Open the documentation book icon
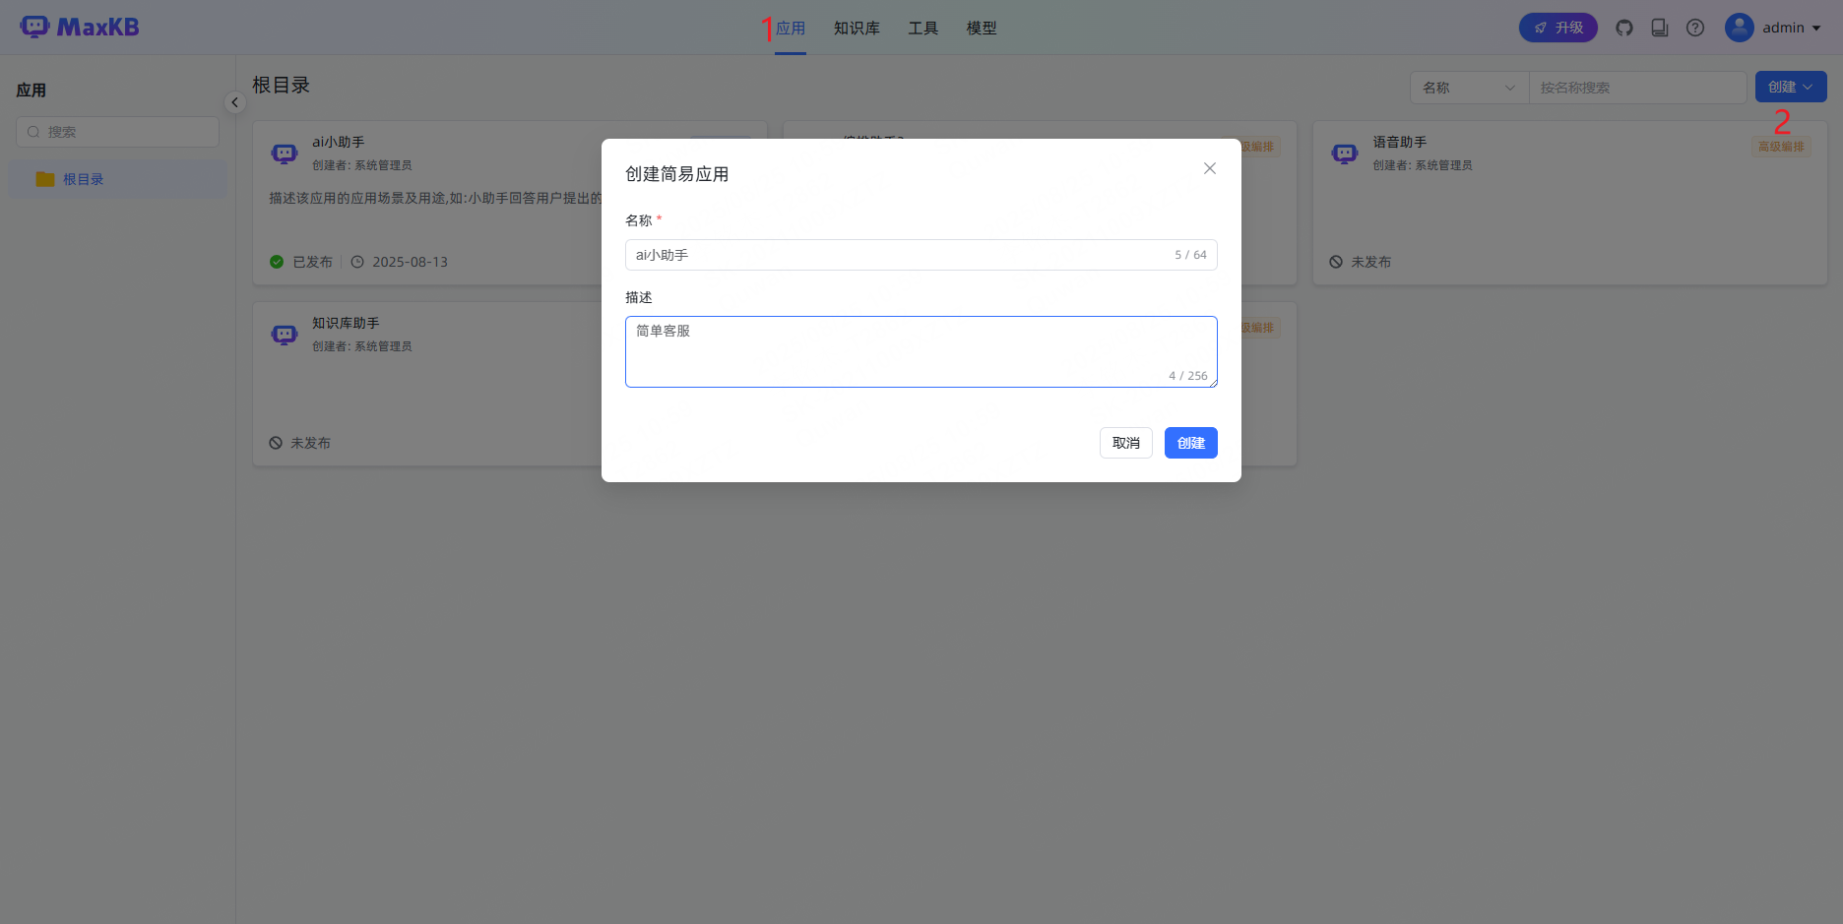This screenshot has height=924, width=1843. (1660, 28)
